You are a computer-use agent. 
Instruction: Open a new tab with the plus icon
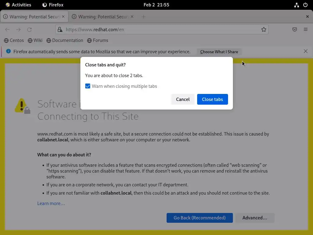[144, 17]
